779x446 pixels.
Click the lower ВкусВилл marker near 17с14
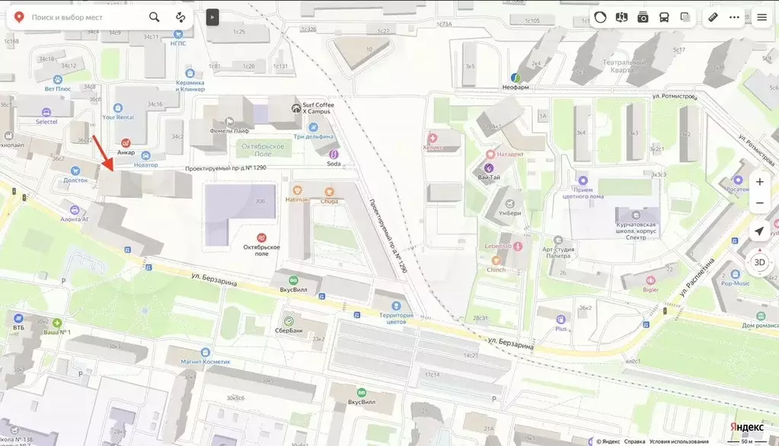point(361,393)
